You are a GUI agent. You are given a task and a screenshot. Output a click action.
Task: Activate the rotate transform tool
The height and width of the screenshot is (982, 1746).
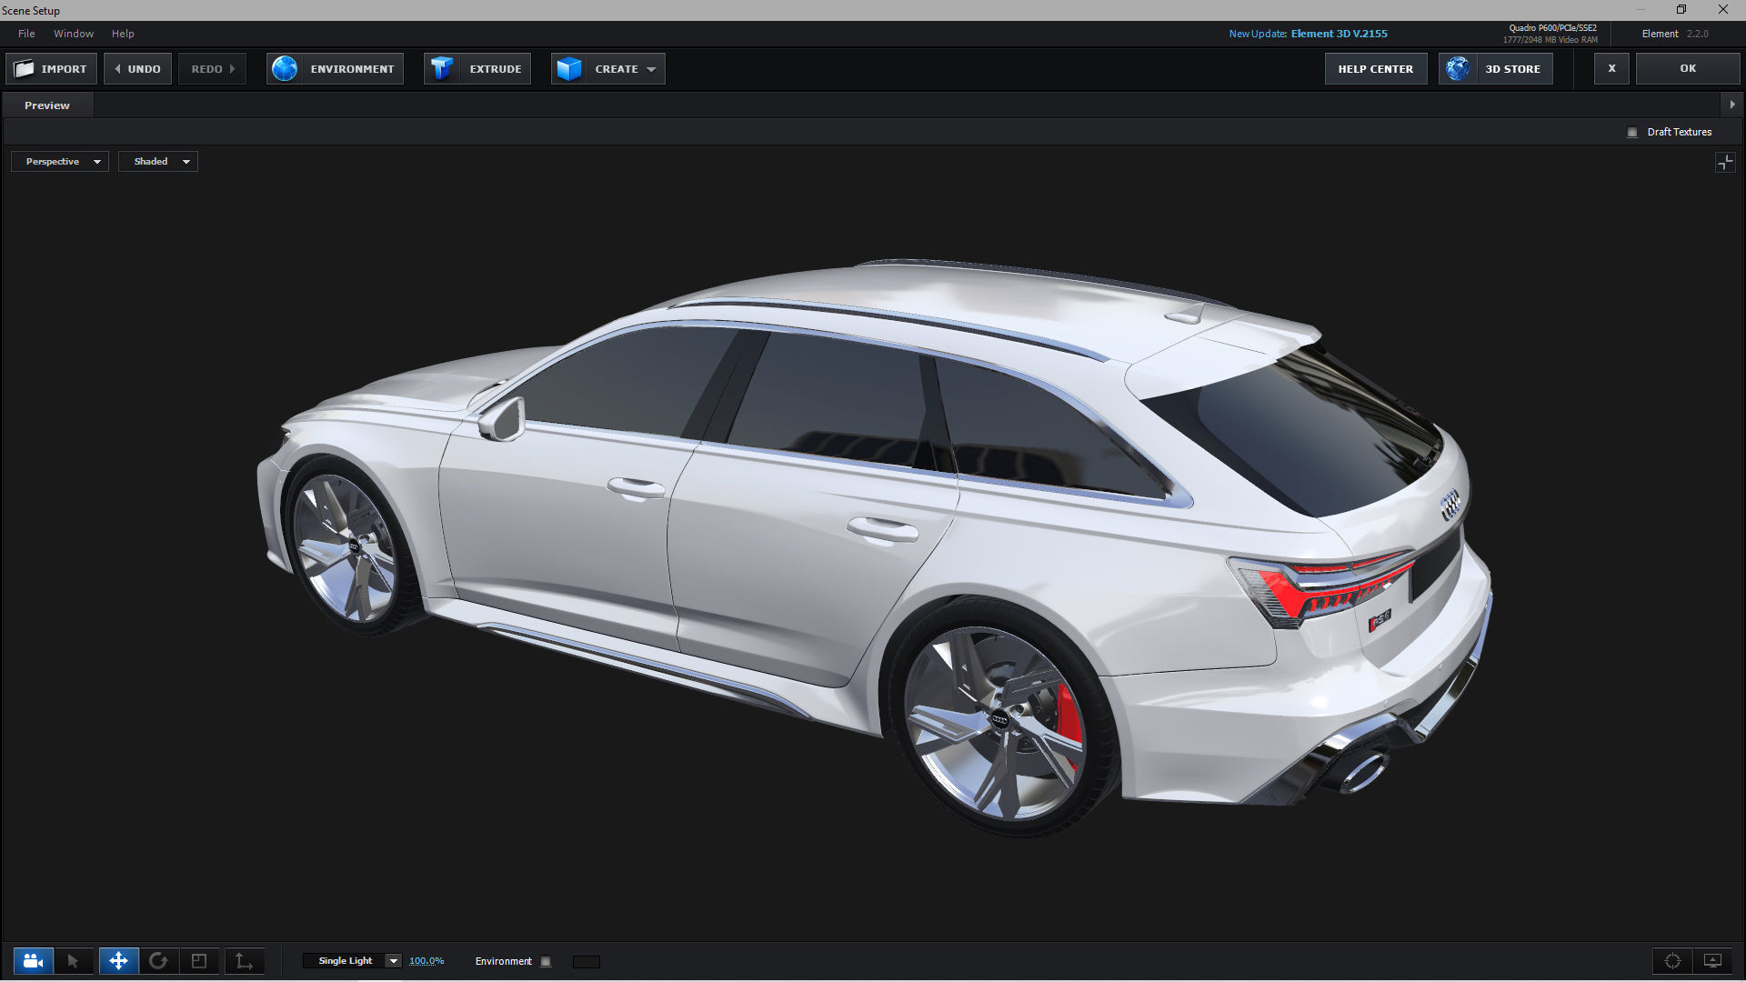[x=158, y=961]
